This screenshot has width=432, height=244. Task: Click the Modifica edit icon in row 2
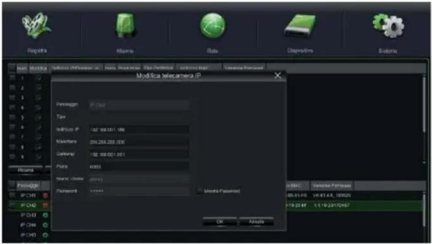coord(39,88)
